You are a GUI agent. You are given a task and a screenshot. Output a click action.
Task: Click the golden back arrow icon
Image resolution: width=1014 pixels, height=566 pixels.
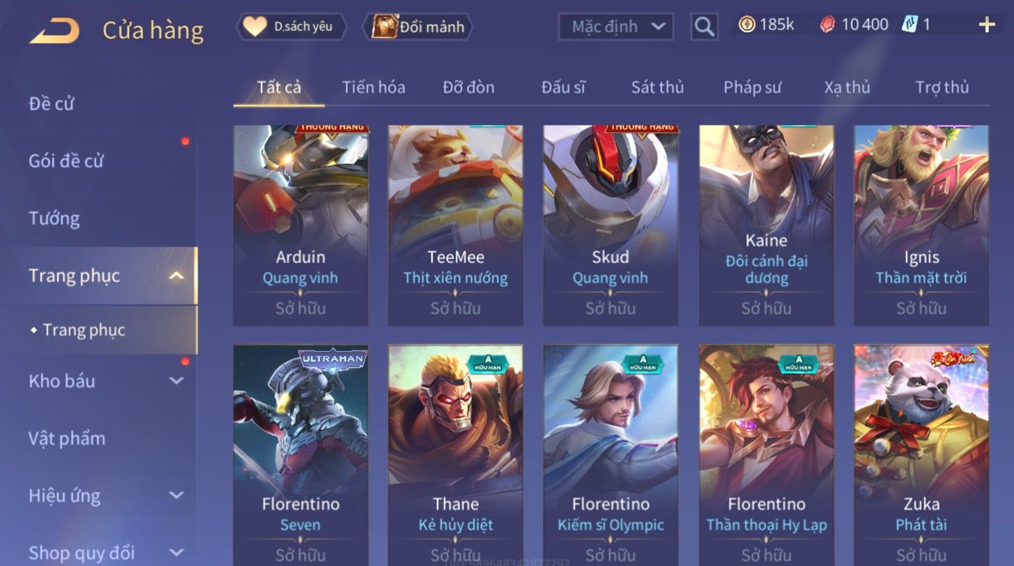pyautogui.click(x=55, y=30)
